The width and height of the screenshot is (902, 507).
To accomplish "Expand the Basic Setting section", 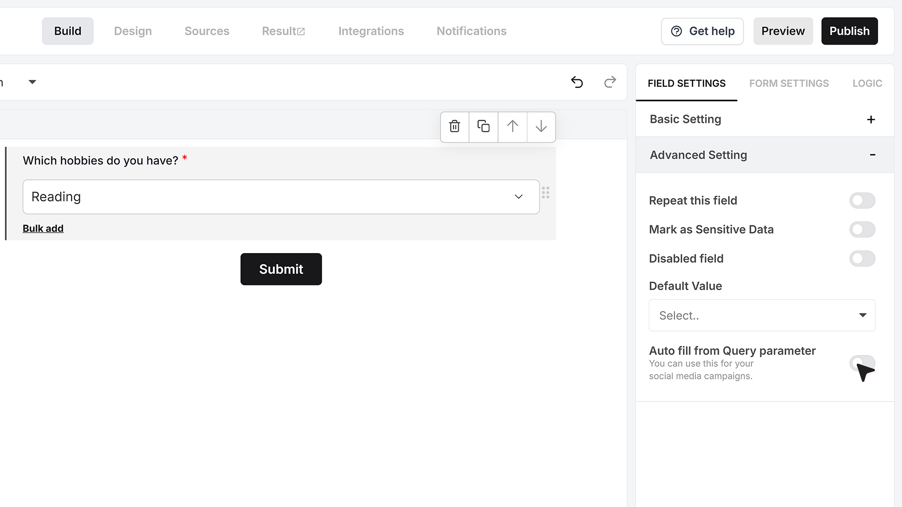I will [x=764, y=119].
